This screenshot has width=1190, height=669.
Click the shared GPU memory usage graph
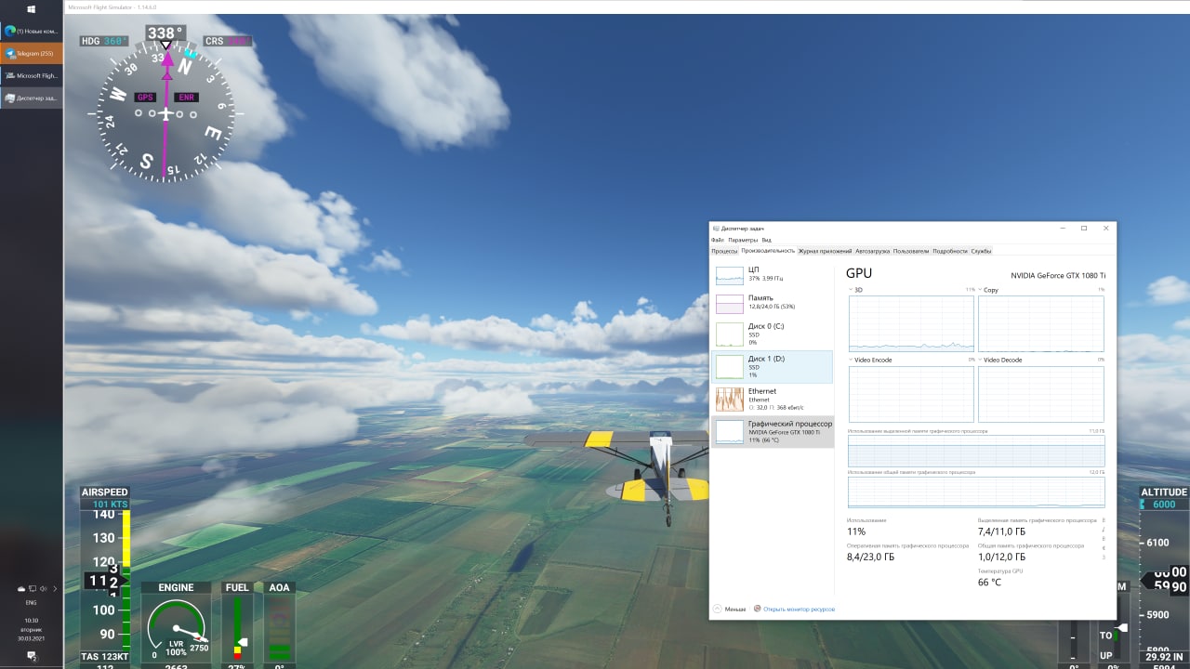976,492
